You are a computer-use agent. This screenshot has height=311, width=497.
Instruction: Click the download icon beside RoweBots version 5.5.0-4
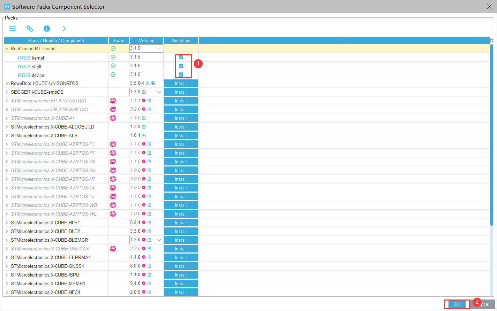148,83
